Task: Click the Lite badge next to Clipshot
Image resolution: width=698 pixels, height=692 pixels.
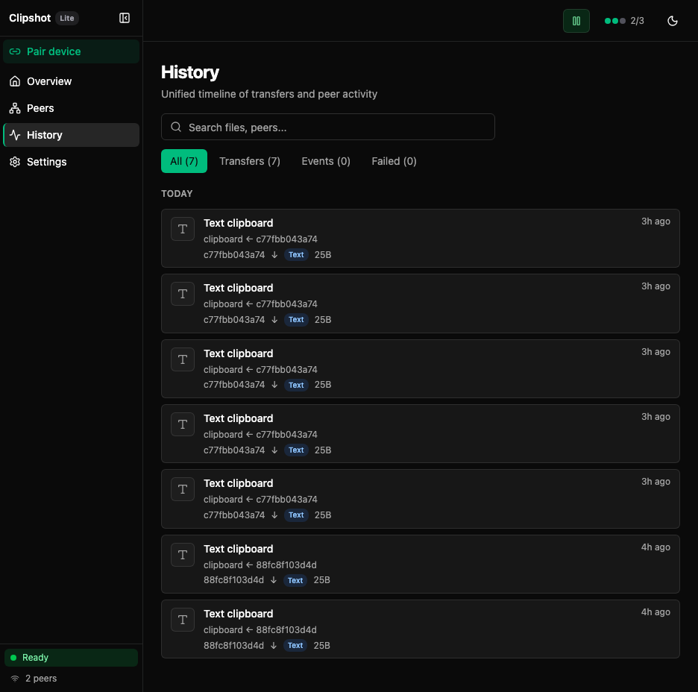Action: pyautogui.click(x=67, y=18)
